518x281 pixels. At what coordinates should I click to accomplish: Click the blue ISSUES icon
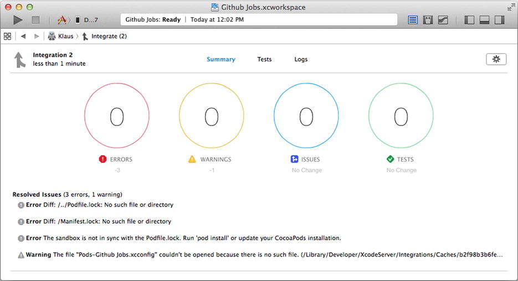(294, 159)
